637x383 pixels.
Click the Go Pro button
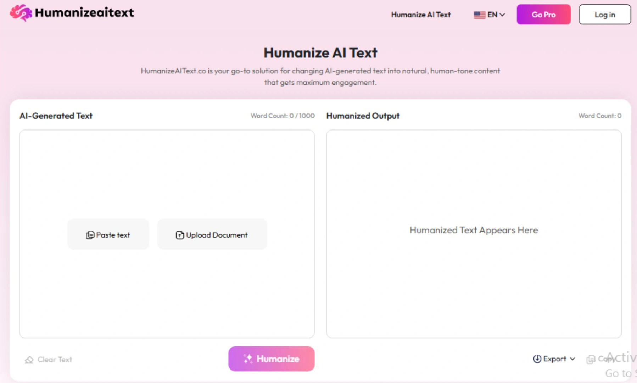tap(543, 15)
